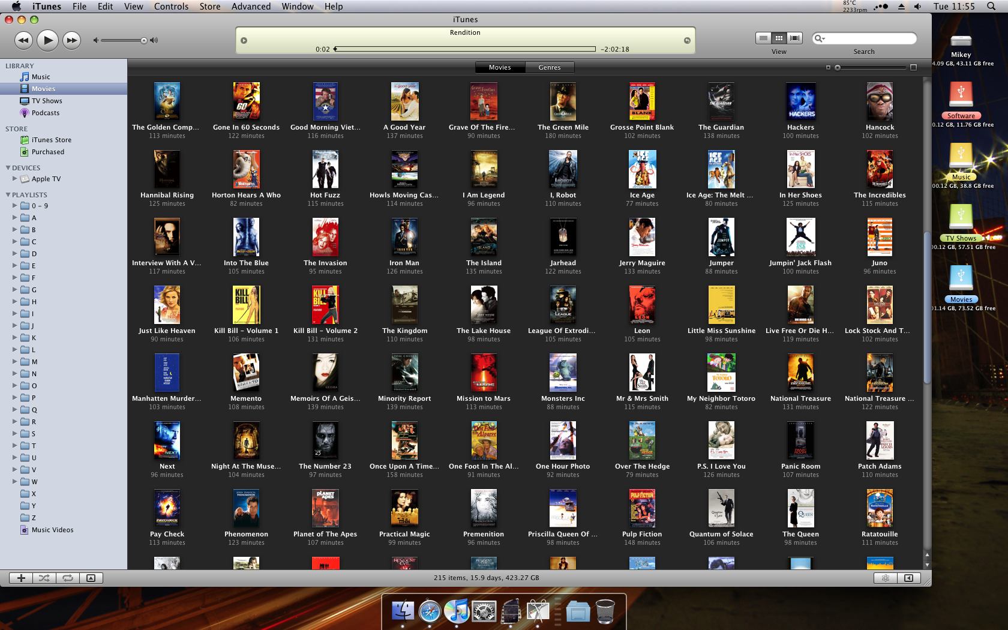Toggle shuffle playback

pyautogui.click(x=44, y=578)
